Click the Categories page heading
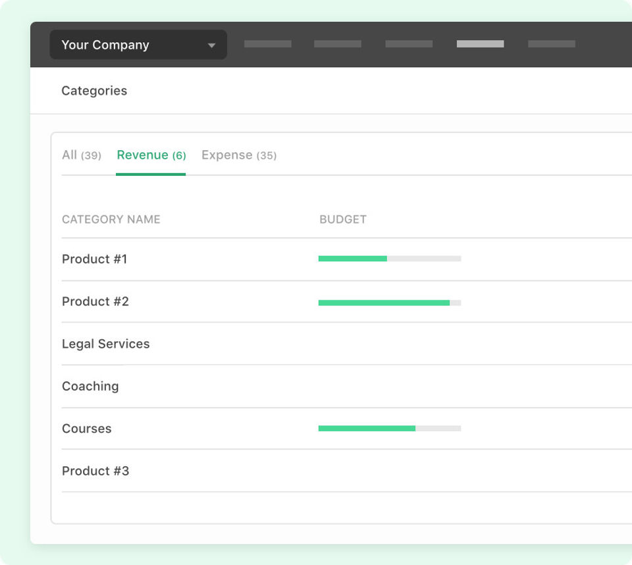 click(x=94, y=91)
